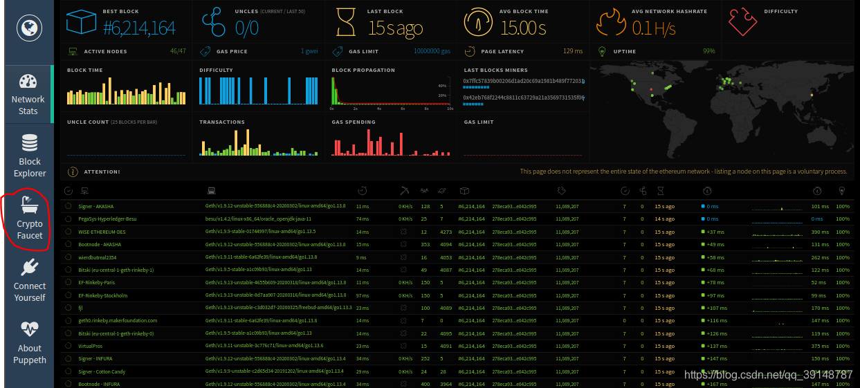Pin the WISE-ETHEREUM-DES node row
This screenshot has height=388, width=860.
68,232
